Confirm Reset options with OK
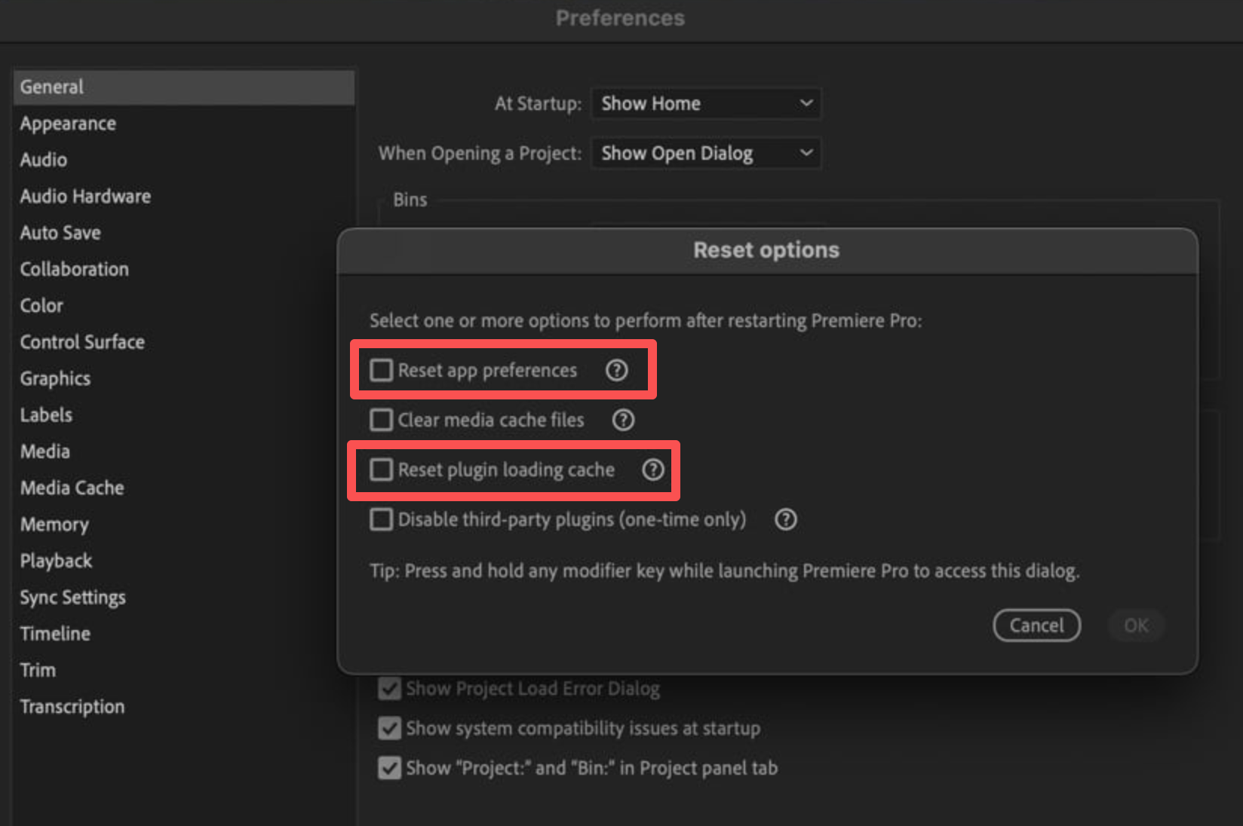 click(x=1136, y=626)
